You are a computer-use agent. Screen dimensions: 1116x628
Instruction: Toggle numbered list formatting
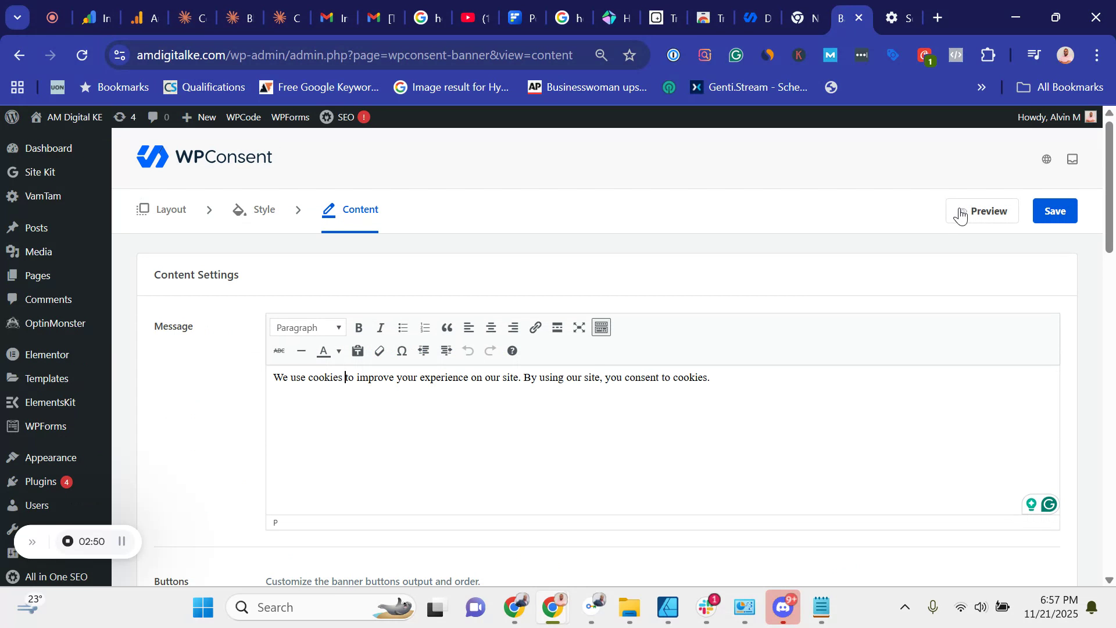click(x=425, y=327)
